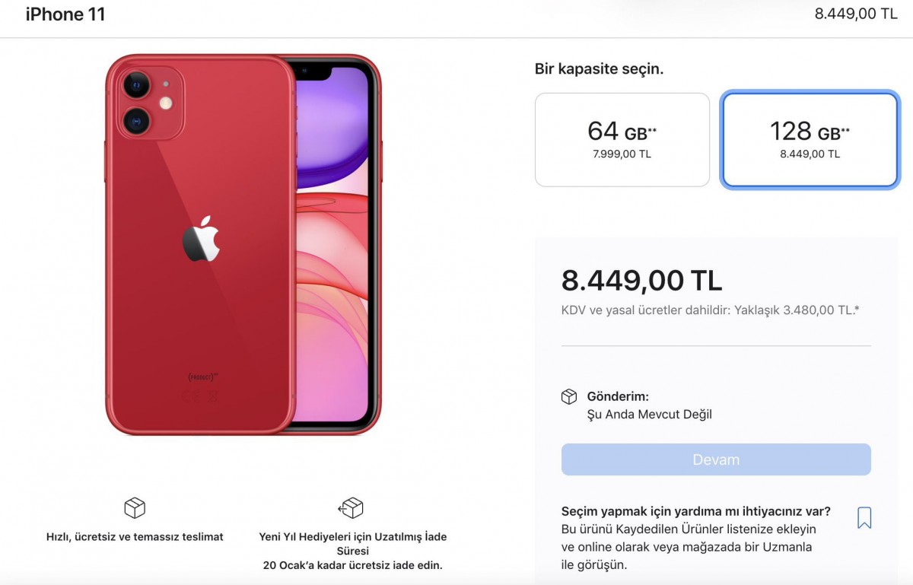The height and width of the screenshot is (585, 913).
Task: Click the fast delivery box icon
Action: [135, 508]
